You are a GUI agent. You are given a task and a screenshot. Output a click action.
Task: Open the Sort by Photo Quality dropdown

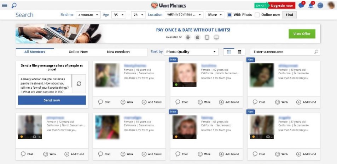[x=191, y=52]
